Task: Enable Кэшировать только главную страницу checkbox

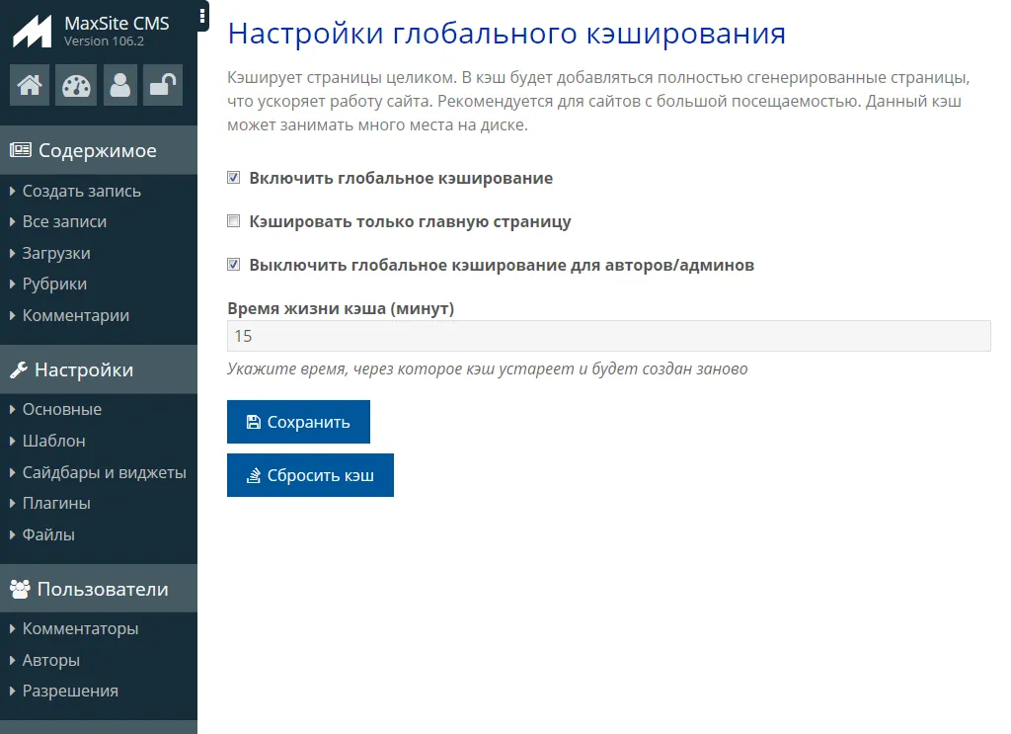Action: [234, 222]
